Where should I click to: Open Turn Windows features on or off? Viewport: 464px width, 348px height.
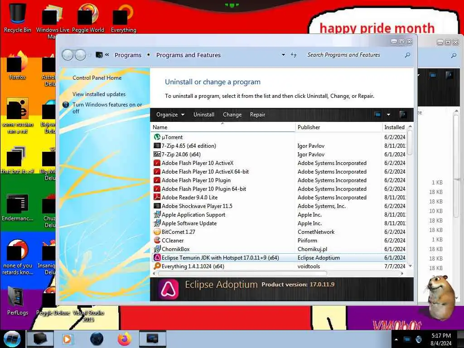coord(107,108)
